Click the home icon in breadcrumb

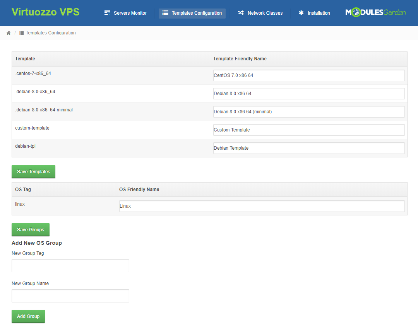[x=9, y=33]
